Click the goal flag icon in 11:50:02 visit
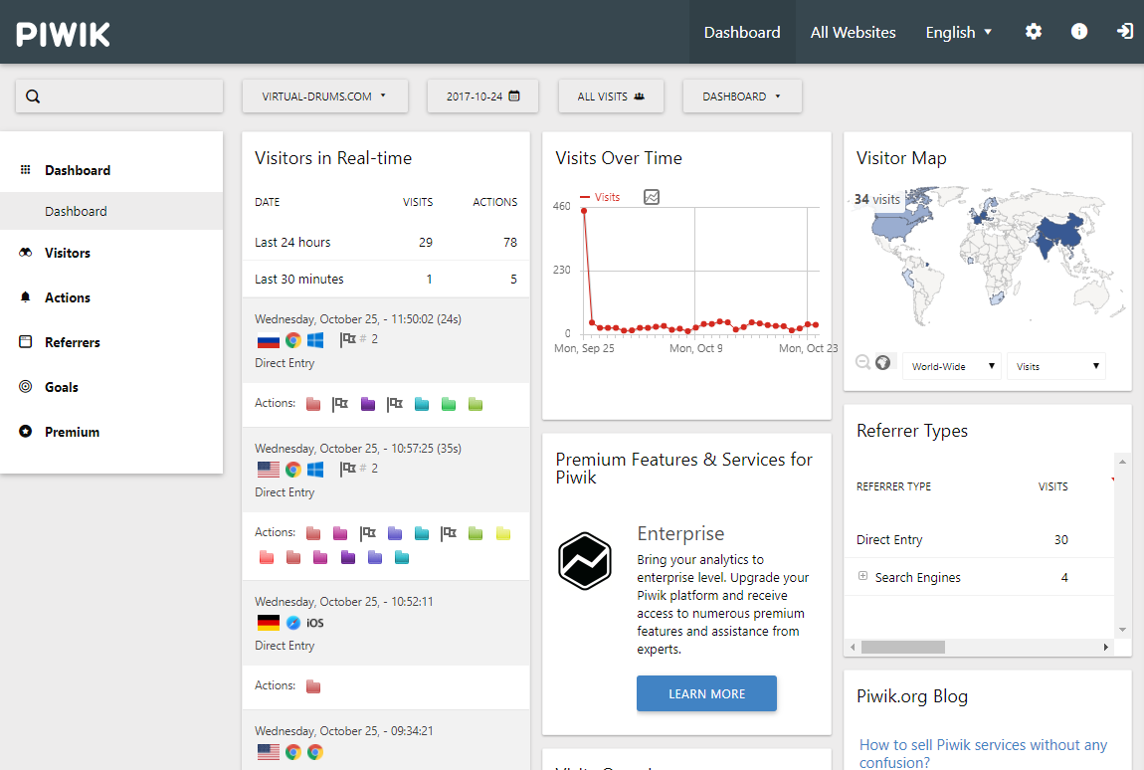1144x770 pixels. coord(347,339)
